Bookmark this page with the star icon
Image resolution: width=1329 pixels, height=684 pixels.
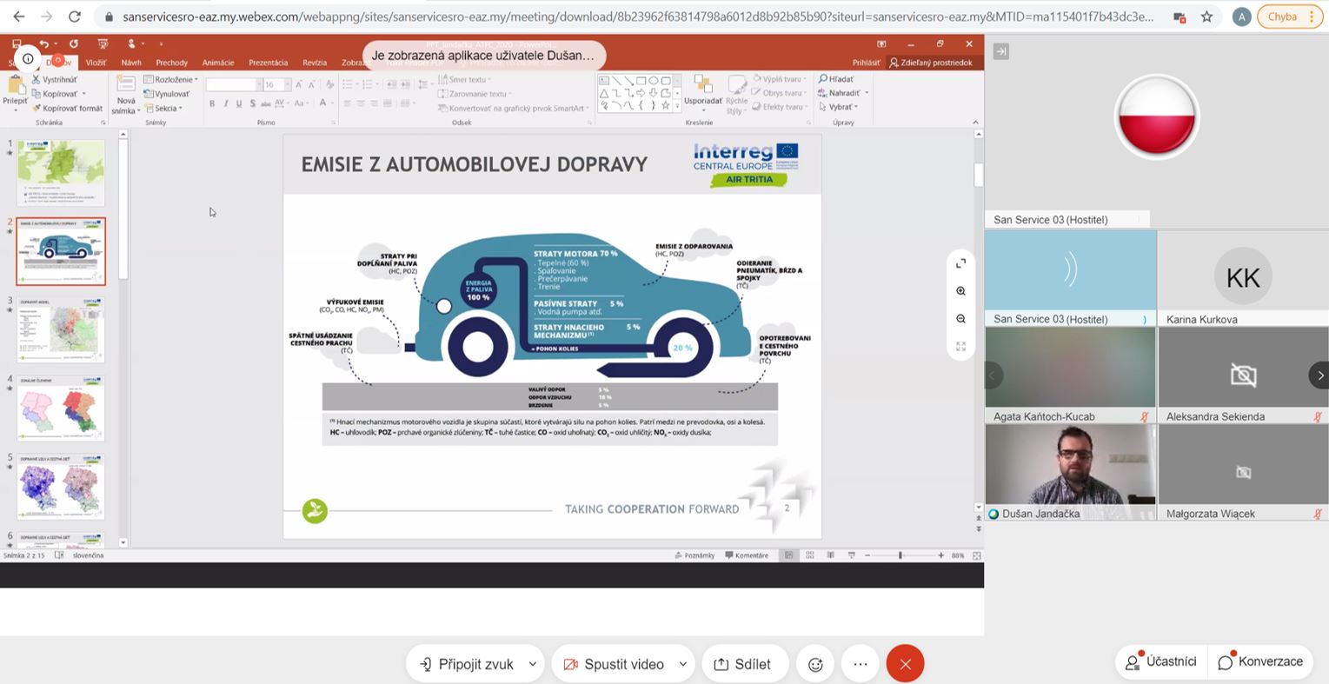pos(1206,17)
